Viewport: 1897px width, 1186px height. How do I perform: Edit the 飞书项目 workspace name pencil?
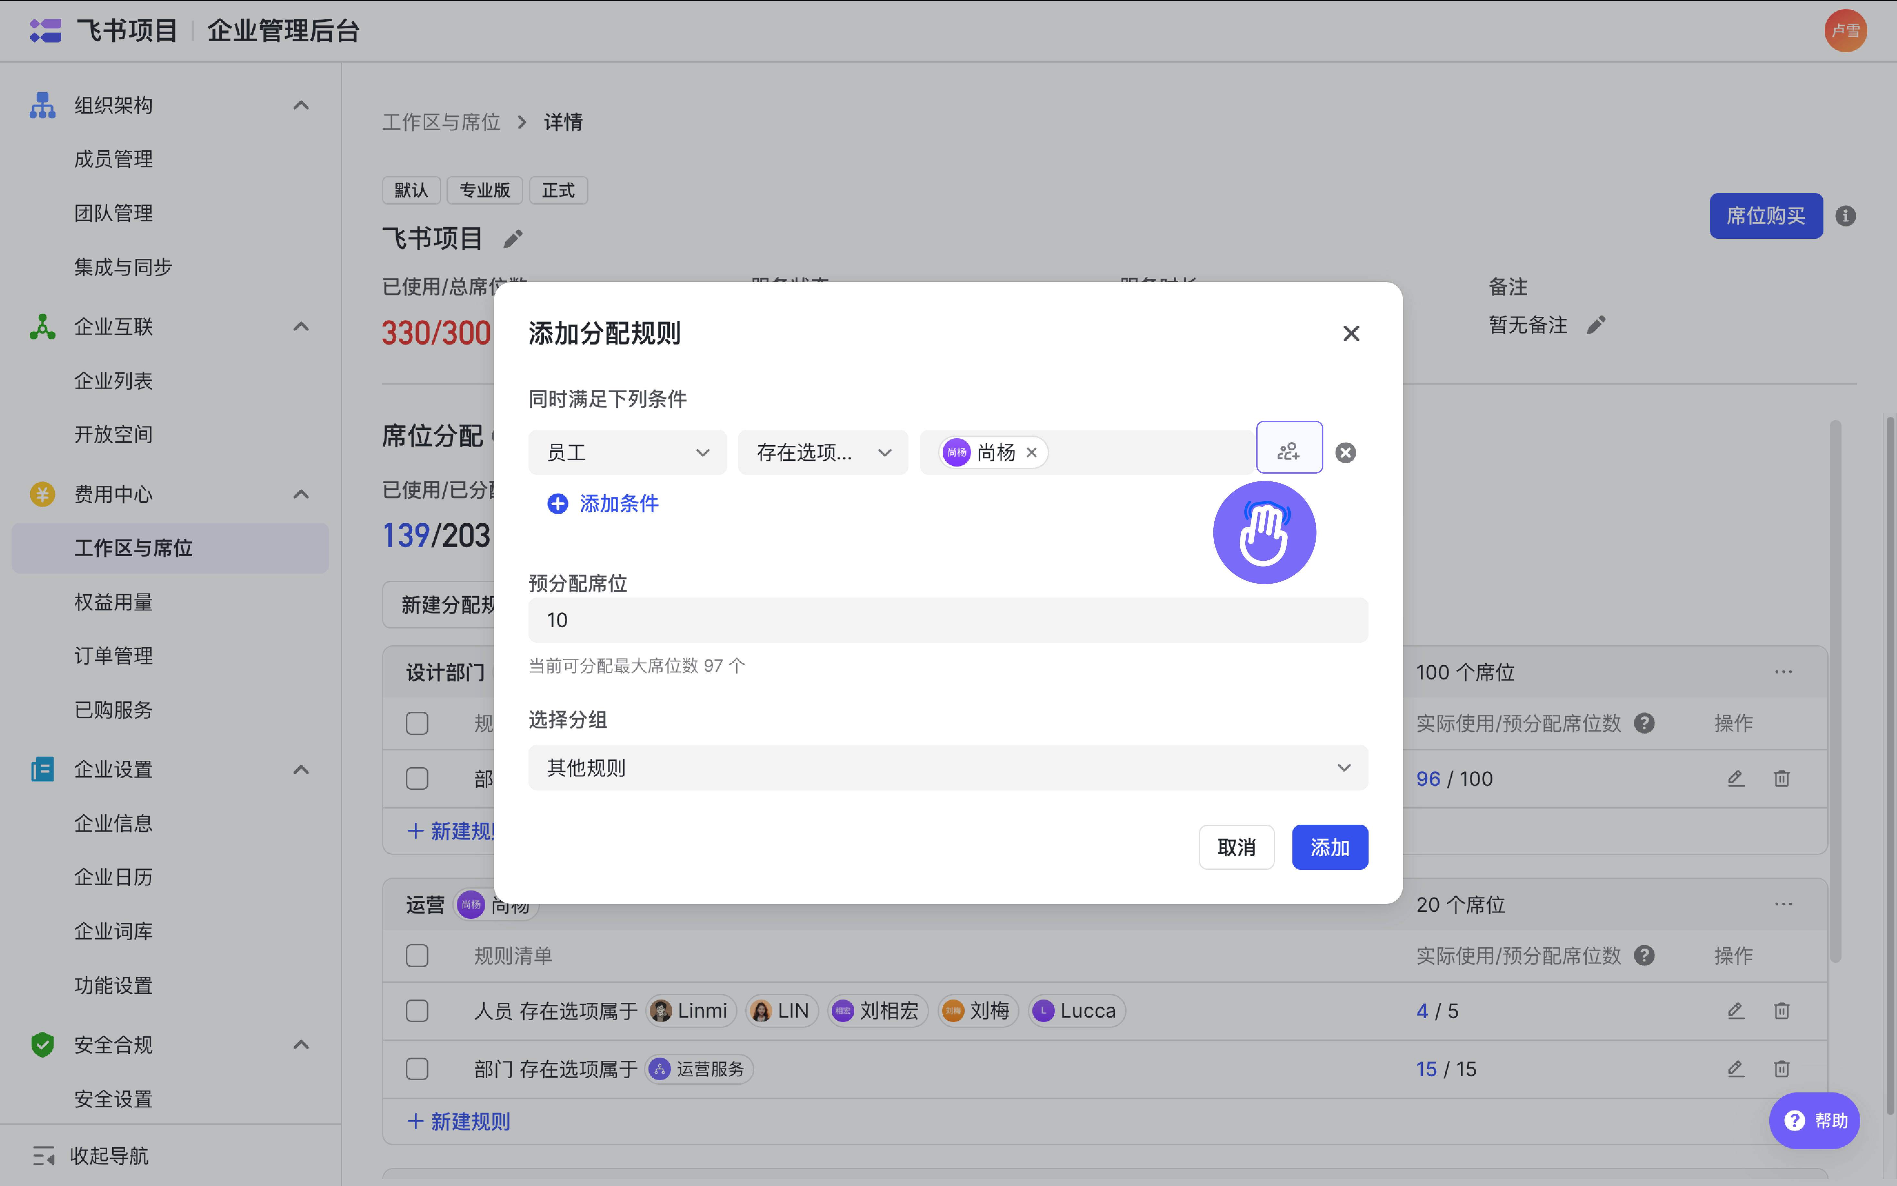pos(513,238)
